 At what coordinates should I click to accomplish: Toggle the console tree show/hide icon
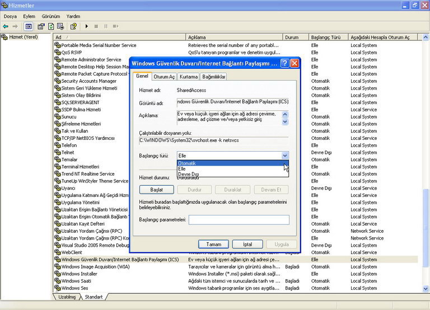(29, 26)
